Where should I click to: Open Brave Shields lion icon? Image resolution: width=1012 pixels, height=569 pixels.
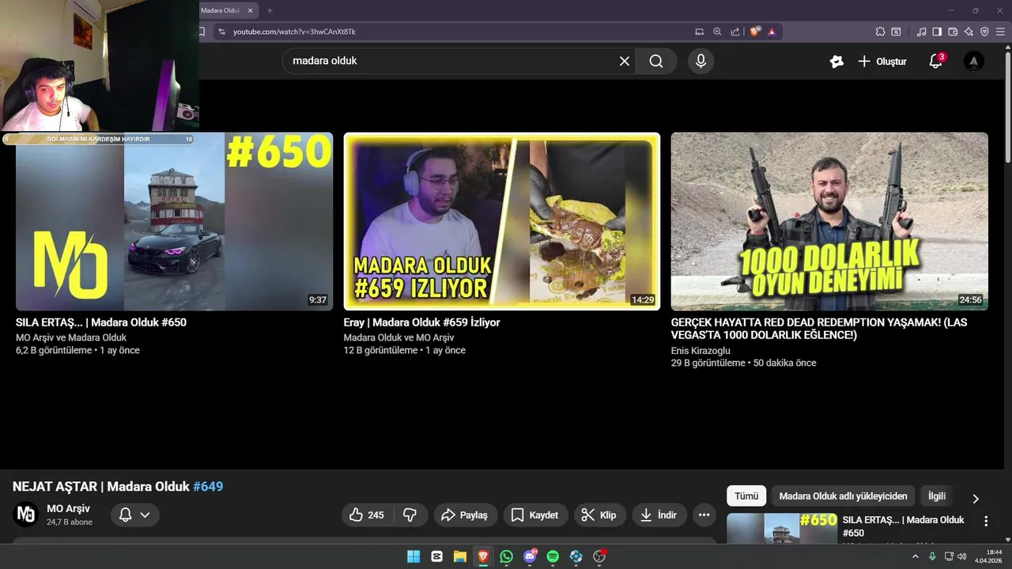click(x=755, y=32)
